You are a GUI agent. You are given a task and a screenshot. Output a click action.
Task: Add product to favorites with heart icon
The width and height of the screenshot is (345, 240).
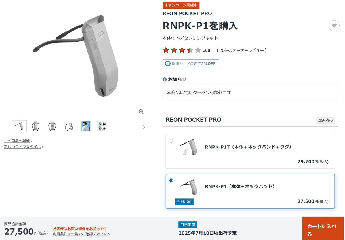[x=334, y=26]
